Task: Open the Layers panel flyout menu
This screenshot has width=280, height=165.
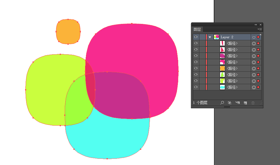Action: tap(260, 29)
